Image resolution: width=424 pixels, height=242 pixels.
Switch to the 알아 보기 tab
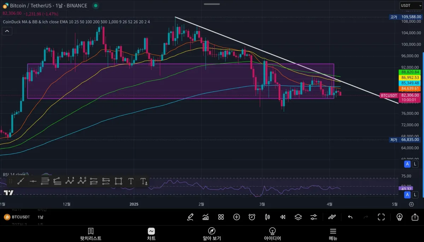(212, 234)
